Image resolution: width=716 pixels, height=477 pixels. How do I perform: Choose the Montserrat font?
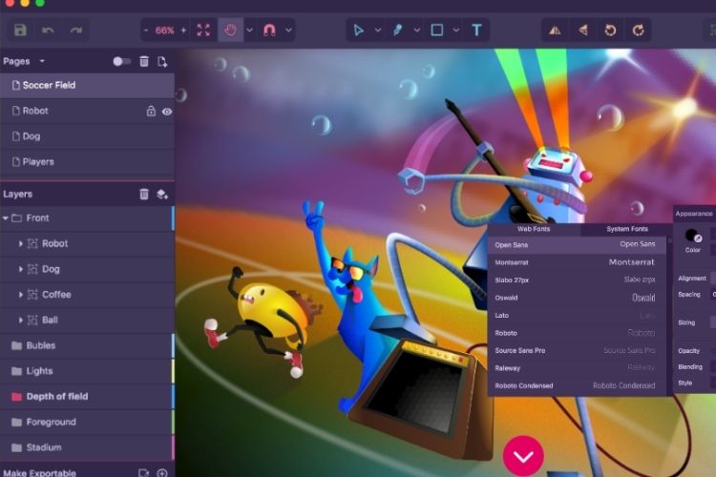pos(577,262)
